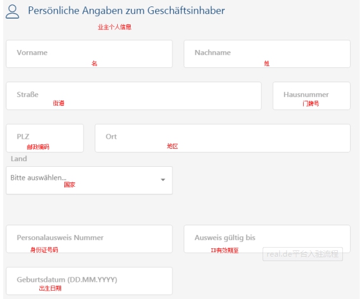Focus the Vorname input field
Viewport: 361px width, 299px height.
[89, 54]
